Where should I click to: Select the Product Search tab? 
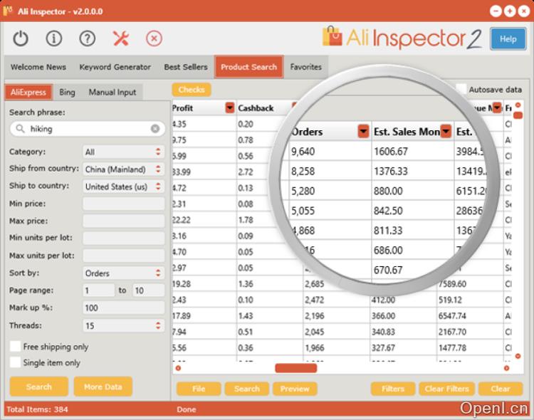coord(248,67)
